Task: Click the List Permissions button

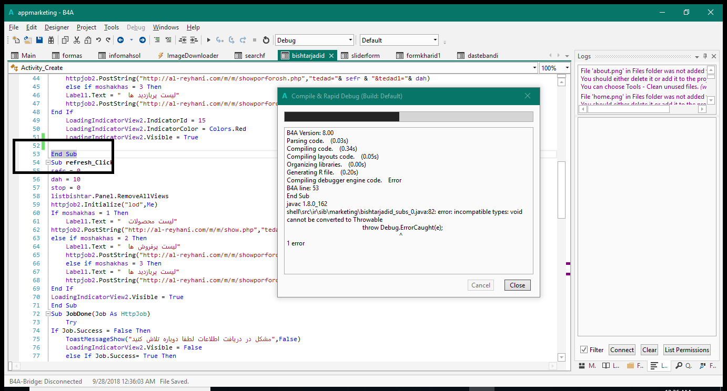Action: point(686,350)
